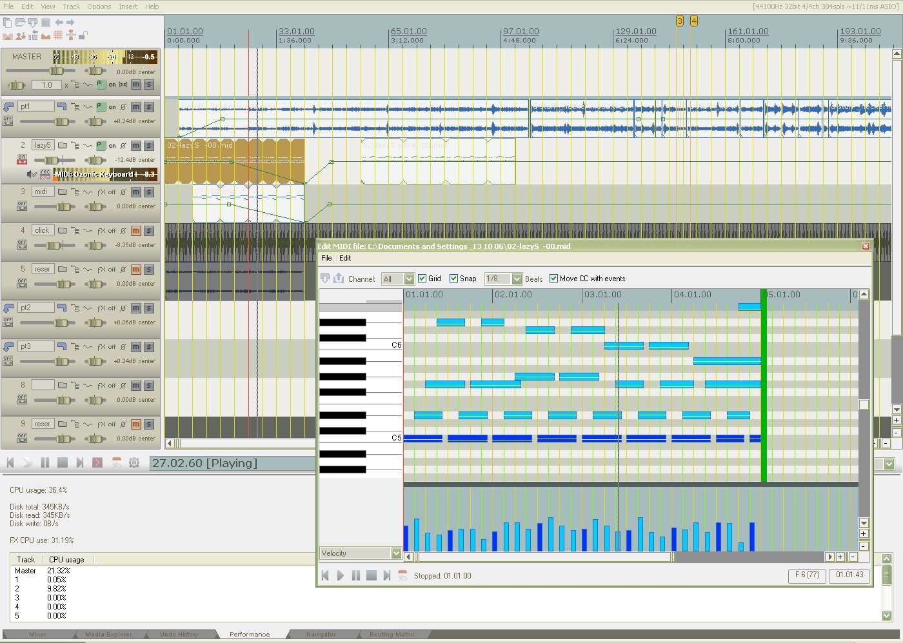The image size is (903, 643).
Task: Disarm recording on lazyS track
Action: point(22,160)
